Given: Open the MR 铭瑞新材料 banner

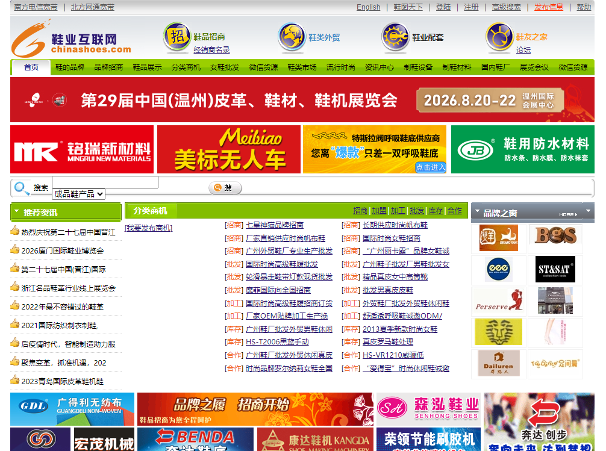Looking at the screenshot, I should [82, 149].
